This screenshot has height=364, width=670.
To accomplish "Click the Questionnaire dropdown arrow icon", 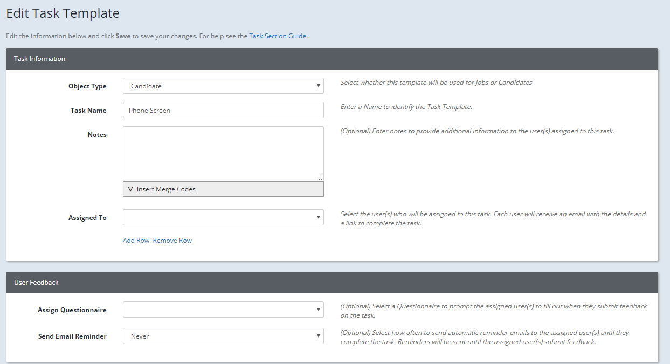I will 317,310.
